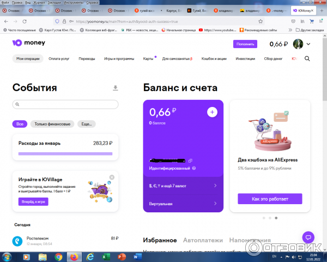The height and width of the screenshot is (262, 327).
Task: Click the YooMoney logo
Action: click(28, 43)
